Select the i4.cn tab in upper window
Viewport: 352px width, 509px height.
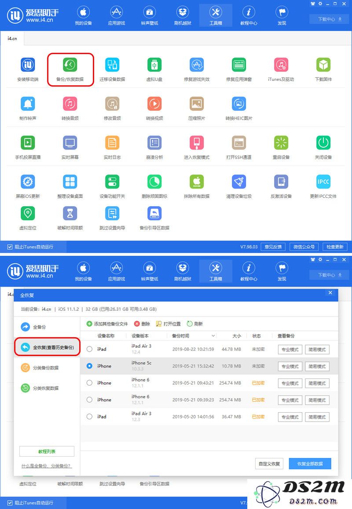point(12,38)
